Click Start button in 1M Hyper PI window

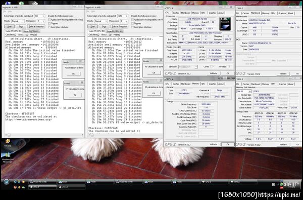click(x=9, y=26)
